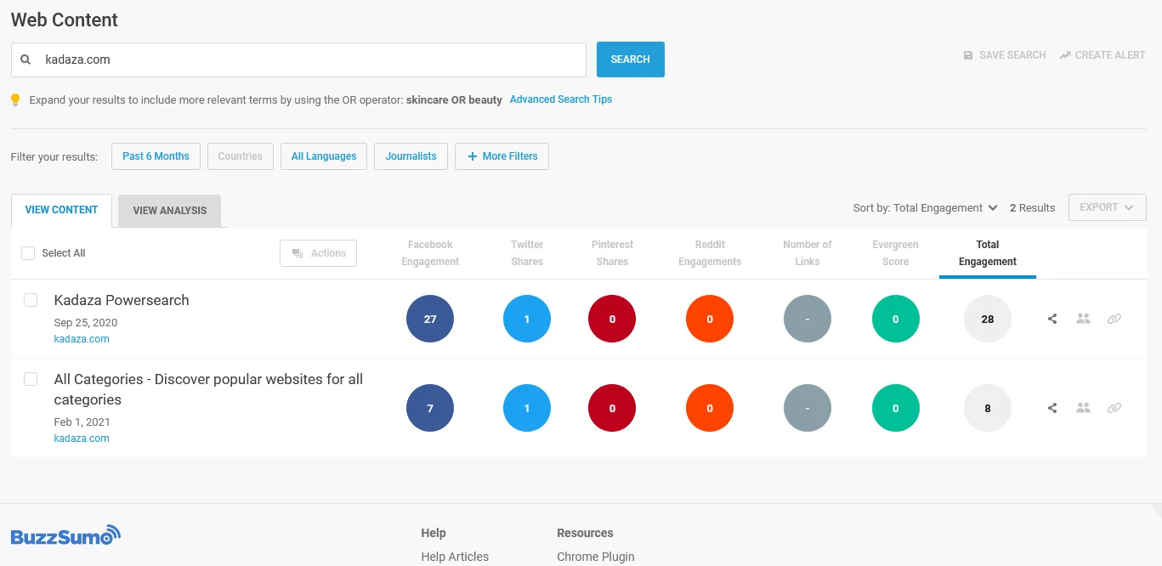
Task: View backlinks icon for All Categories row
Action: coord(1114,408)
